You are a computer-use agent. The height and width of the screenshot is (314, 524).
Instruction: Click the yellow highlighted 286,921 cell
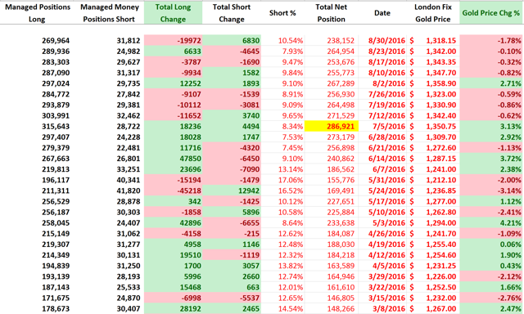tap(332, 127)
